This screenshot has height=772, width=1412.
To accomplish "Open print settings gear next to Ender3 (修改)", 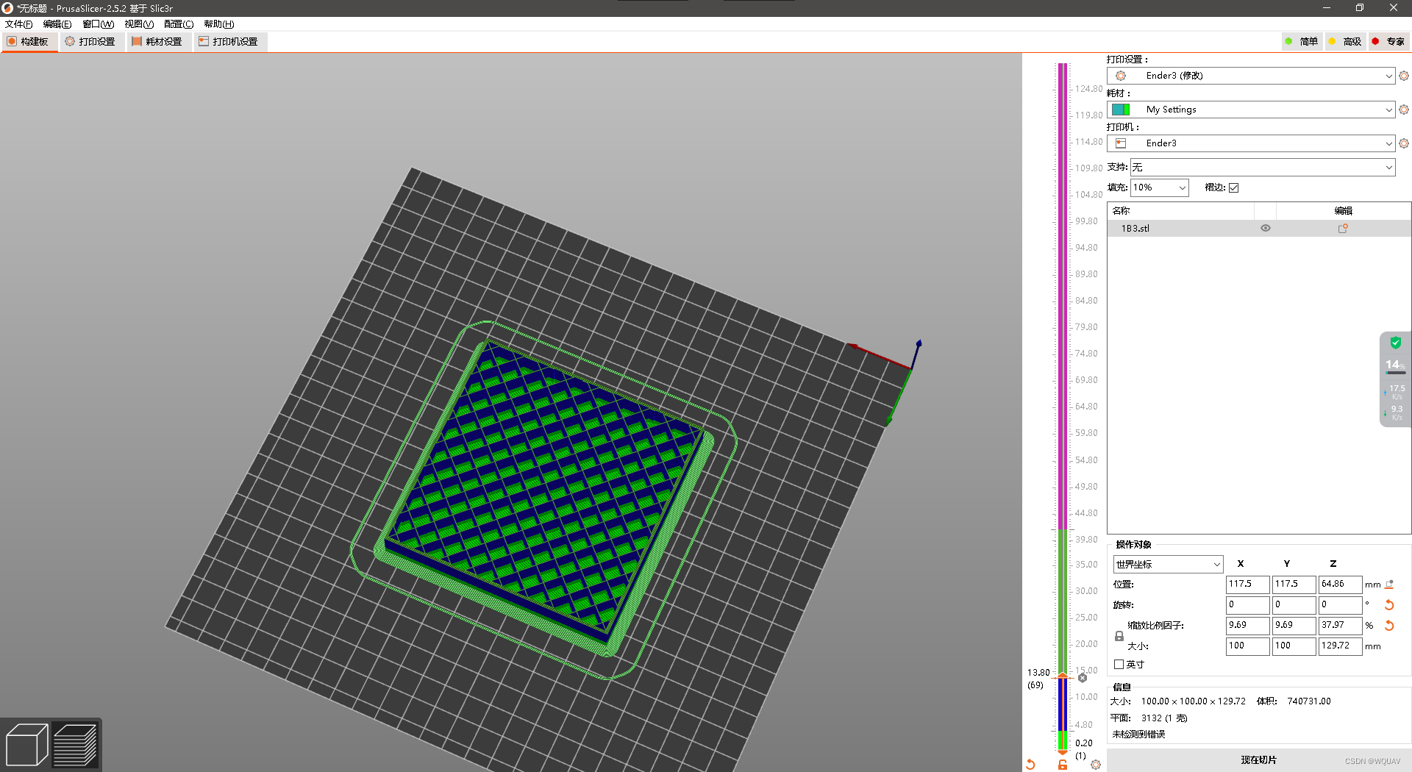I will (1404, 76).
